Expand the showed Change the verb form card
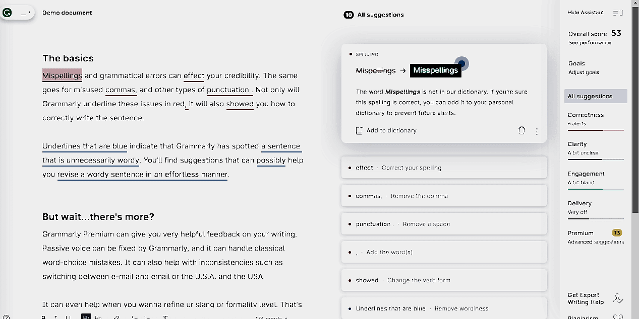 444,280
